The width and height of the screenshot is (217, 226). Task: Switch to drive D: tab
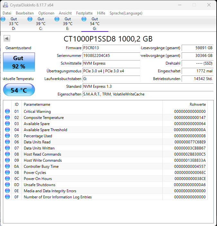14,24
